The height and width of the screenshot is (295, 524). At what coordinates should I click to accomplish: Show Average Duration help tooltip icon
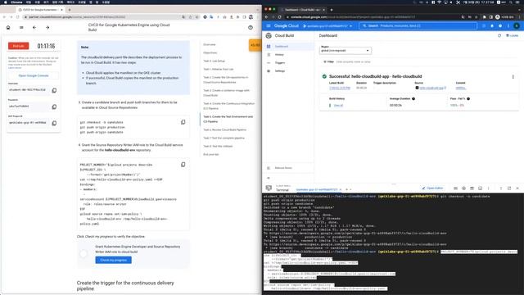(x=413, y=99)
